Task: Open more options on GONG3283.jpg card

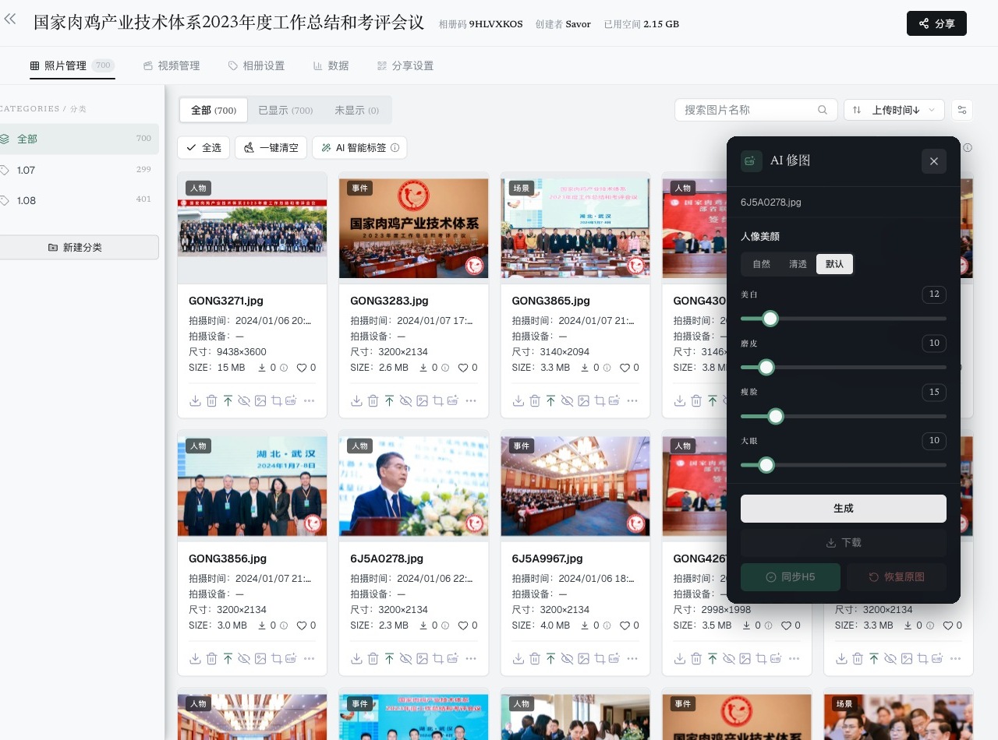Action: click(x=470, y=400)
